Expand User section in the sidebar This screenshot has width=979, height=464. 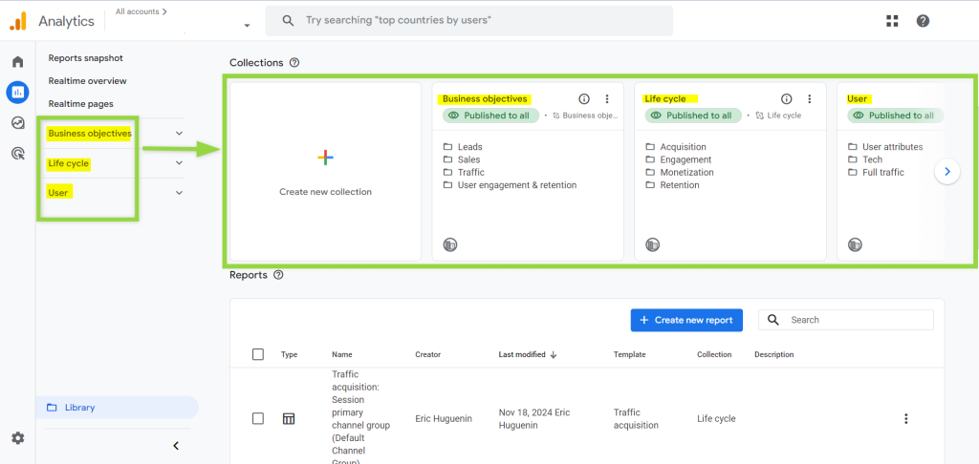(179, 193)
